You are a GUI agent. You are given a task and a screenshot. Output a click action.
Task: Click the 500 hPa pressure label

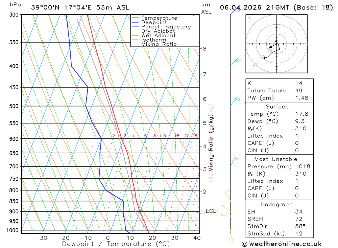(14, 106)
